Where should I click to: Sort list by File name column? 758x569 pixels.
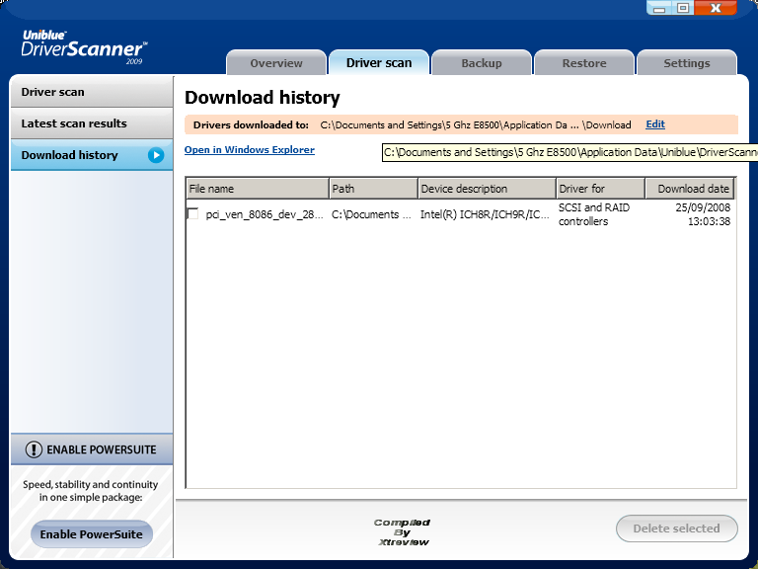pos(257,189)
